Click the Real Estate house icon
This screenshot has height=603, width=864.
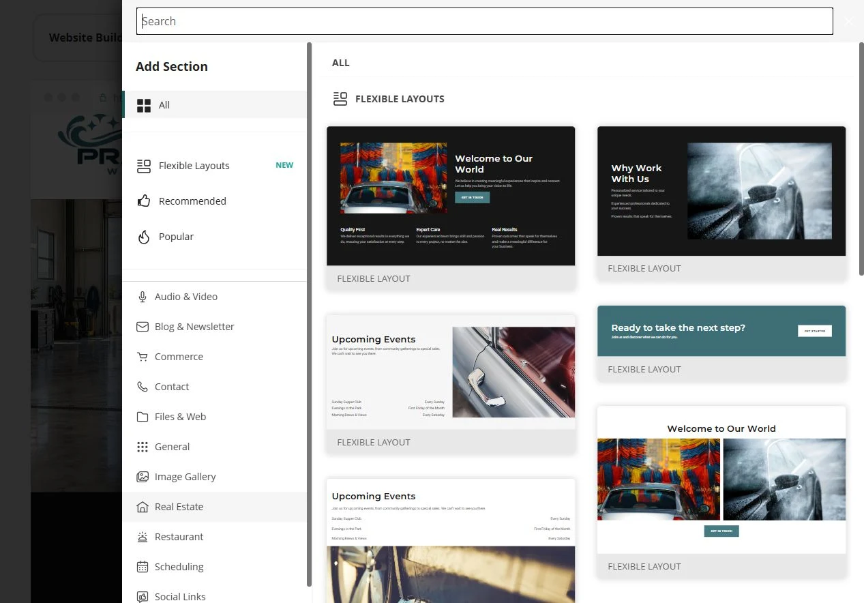coord(143,507)
